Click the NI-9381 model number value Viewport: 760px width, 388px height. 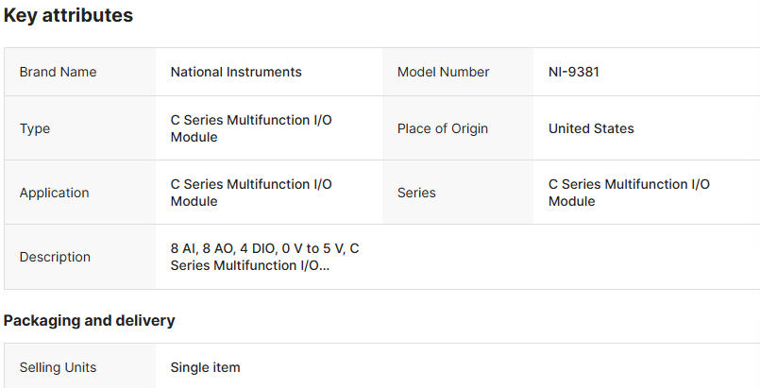pyautogui.click(x=574, y=72)
